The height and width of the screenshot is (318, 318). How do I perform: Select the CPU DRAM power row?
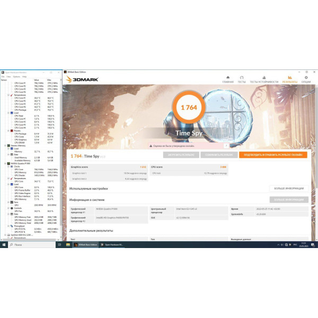tap(30, 143)
